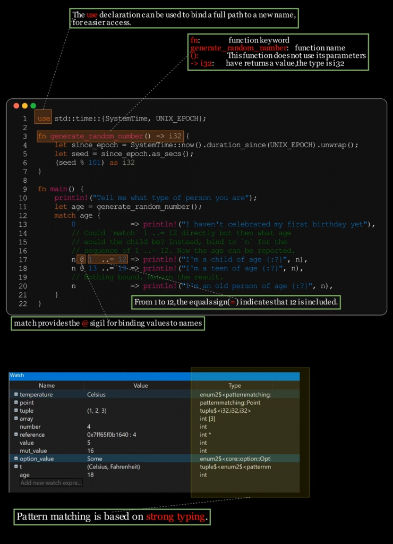Click the Name column header

47,386
